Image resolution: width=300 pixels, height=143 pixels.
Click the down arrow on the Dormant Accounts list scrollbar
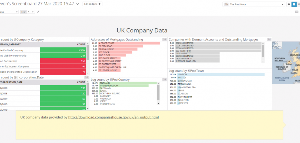click(263, 61)
